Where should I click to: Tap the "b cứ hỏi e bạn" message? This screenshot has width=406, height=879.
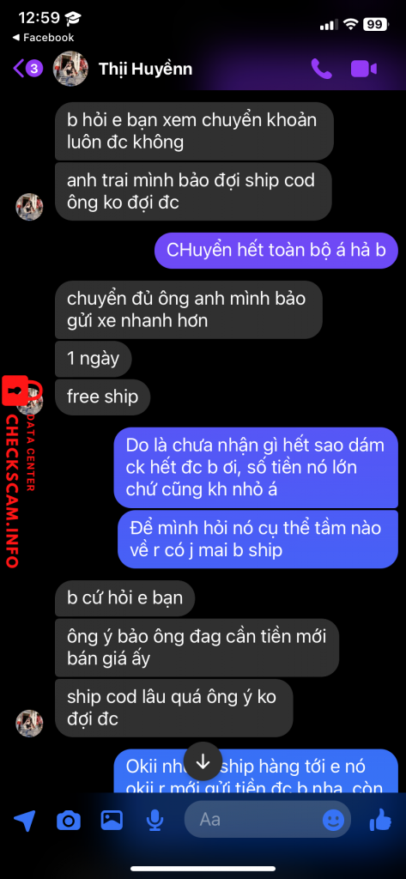[124, 598]
